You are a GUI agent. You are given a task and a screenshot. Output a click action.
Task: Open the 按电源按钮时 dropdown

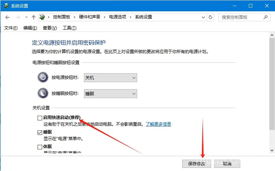coord(110,78)
